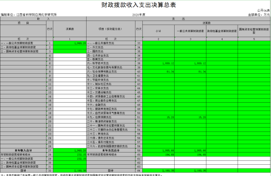Select the 总计 cell in the income section
The image size is (271, 176).
click(23, 171)
